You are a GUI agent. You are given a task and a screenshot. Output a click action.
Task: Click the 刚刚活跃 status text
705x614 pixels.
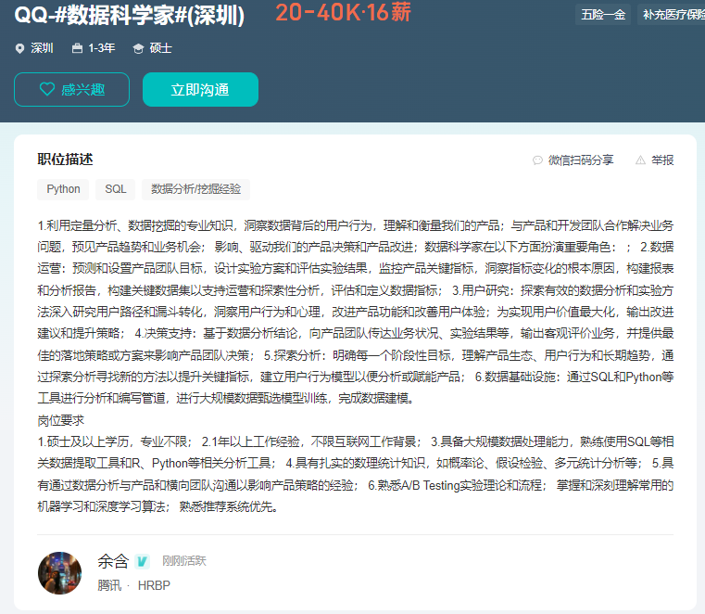(184, 561)
